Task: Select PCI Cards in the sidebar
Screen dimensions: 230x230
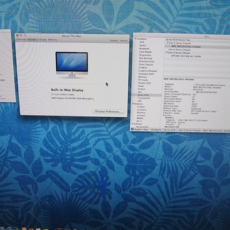Action: point(143,80)
